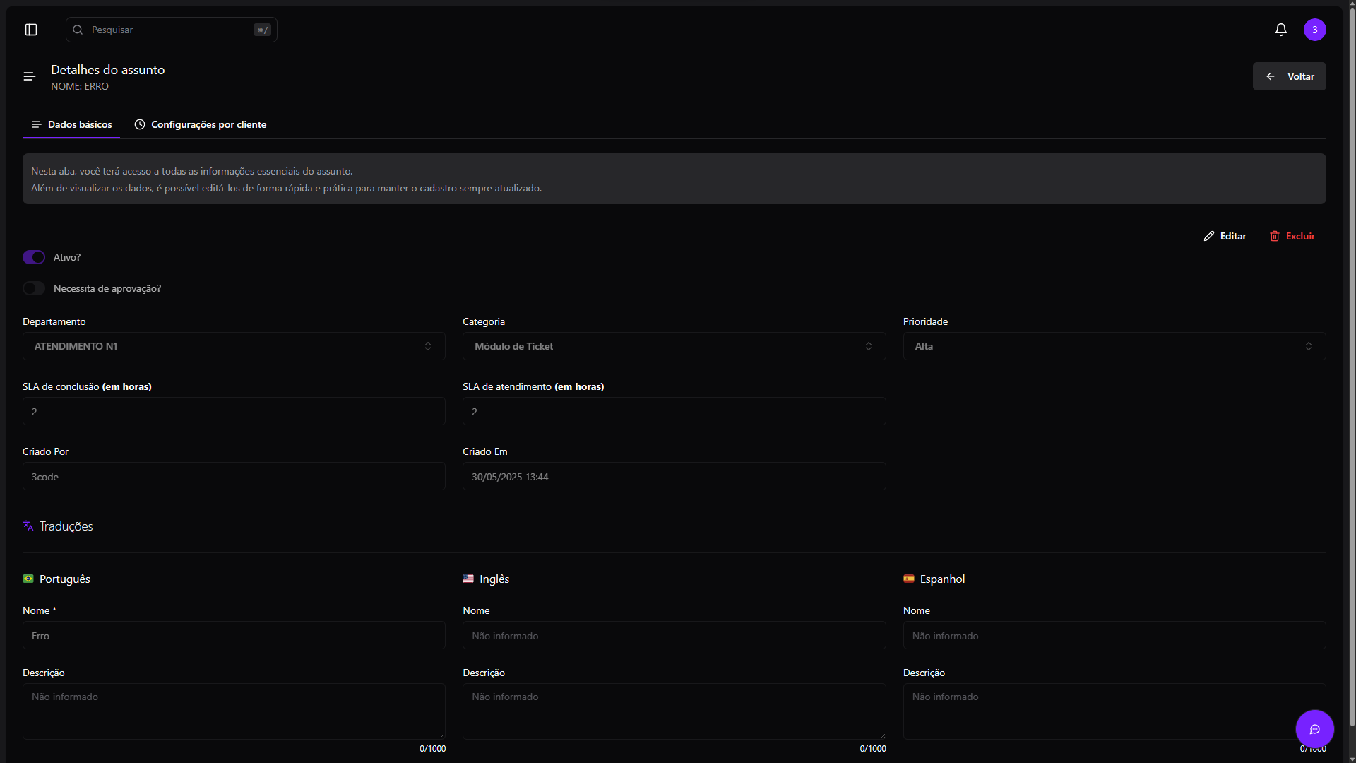Screen dimensions: 1356x763
Task: Disable the Ativo toggle
Action: [x=34, y=257]
